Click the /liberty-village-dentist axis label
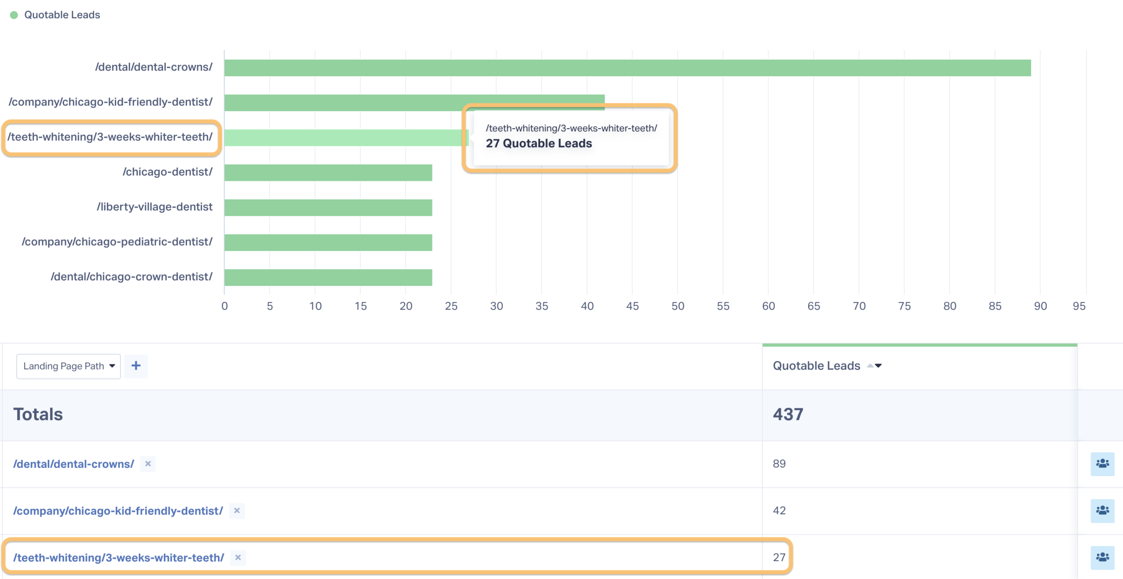This screenshot has height=579, width=1123. 154,207
